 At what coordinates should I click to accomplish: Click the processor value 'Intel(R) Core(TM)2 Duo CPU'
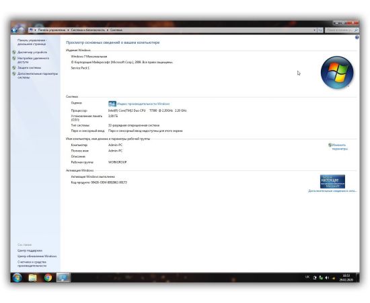(x=127, y=110)
